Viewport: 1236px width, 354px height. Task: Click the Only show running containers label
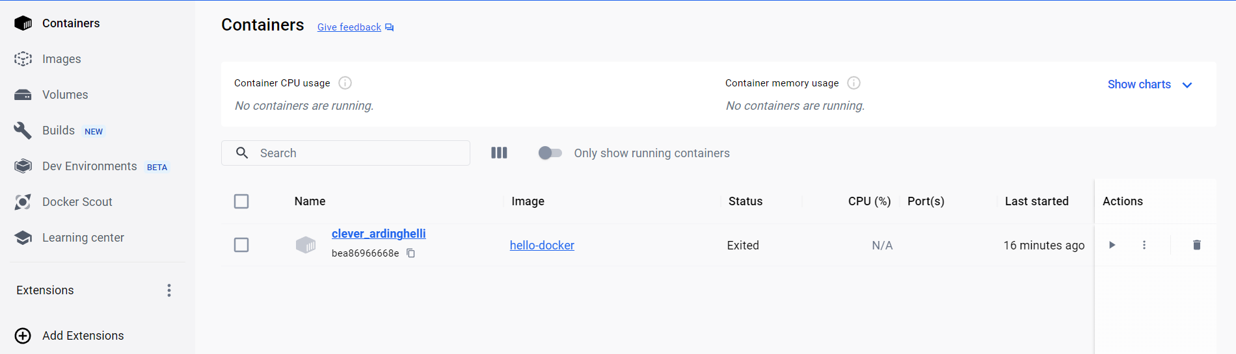point(652,153)
